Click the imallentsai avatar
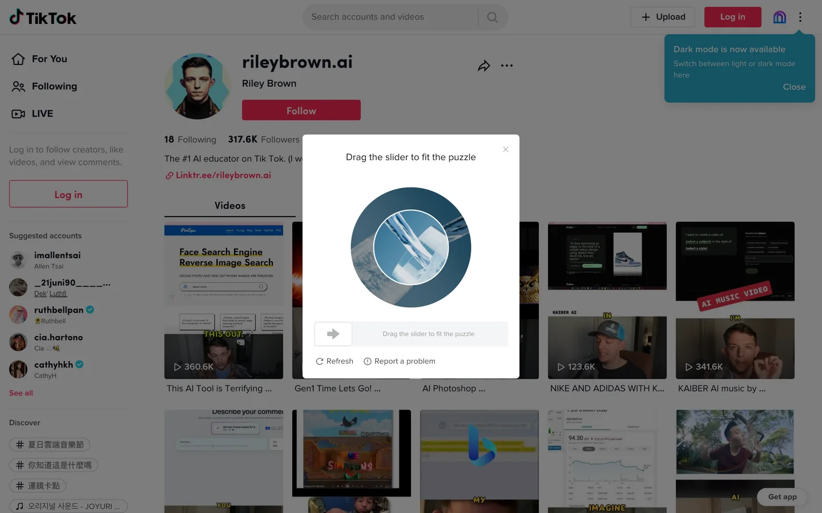The width and height of the screenshot is (822, 513). [18, 260]
